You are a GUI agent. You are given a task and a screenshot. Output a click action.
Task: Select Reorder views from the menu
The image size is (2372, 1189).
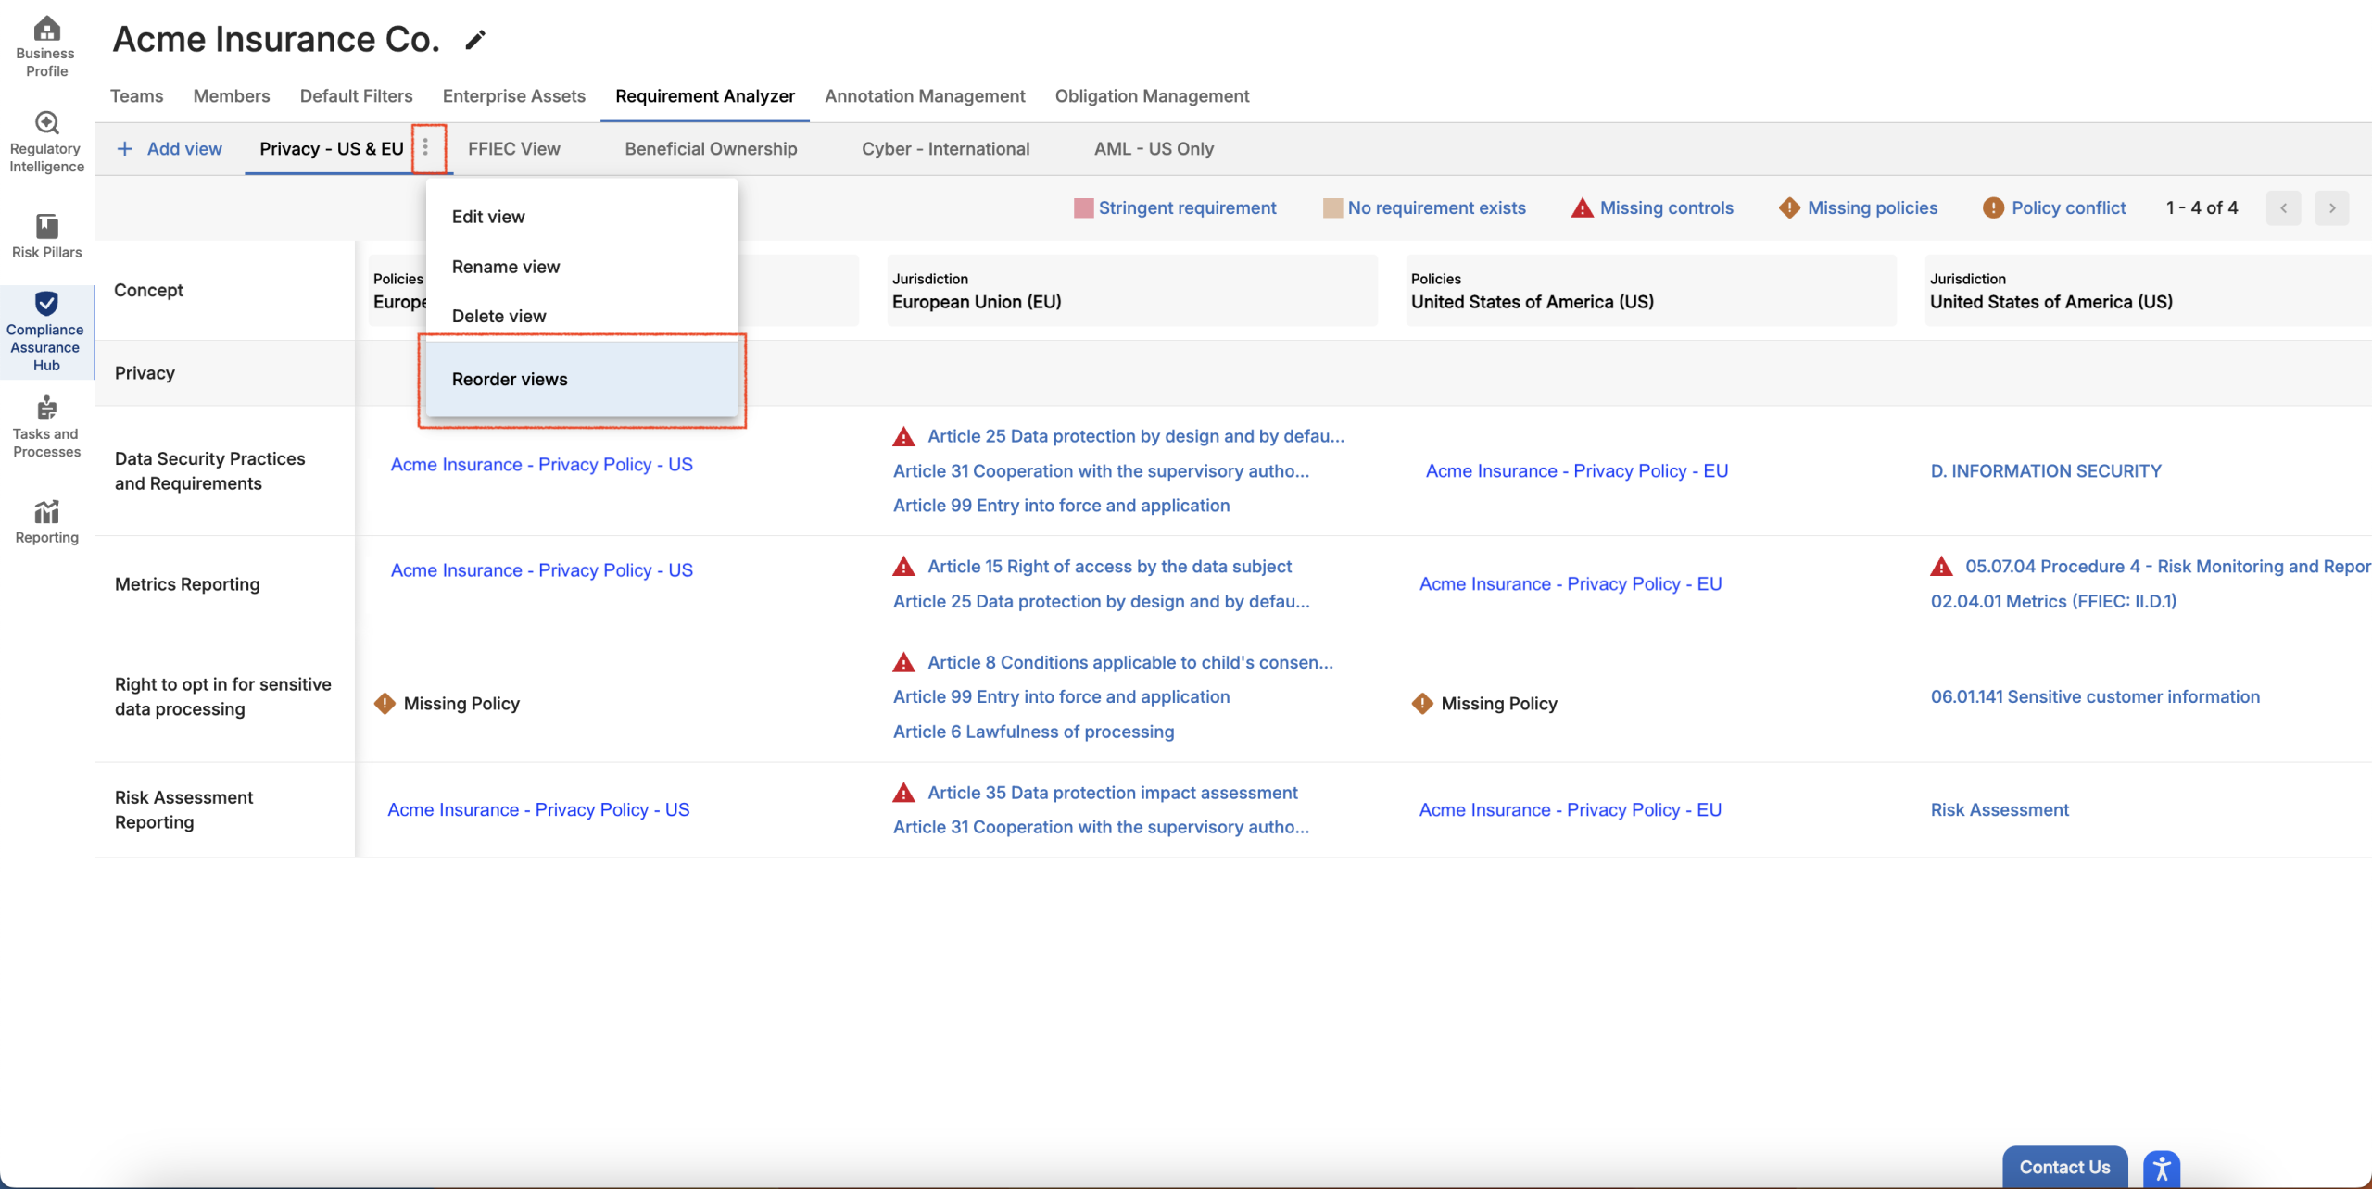582,379
